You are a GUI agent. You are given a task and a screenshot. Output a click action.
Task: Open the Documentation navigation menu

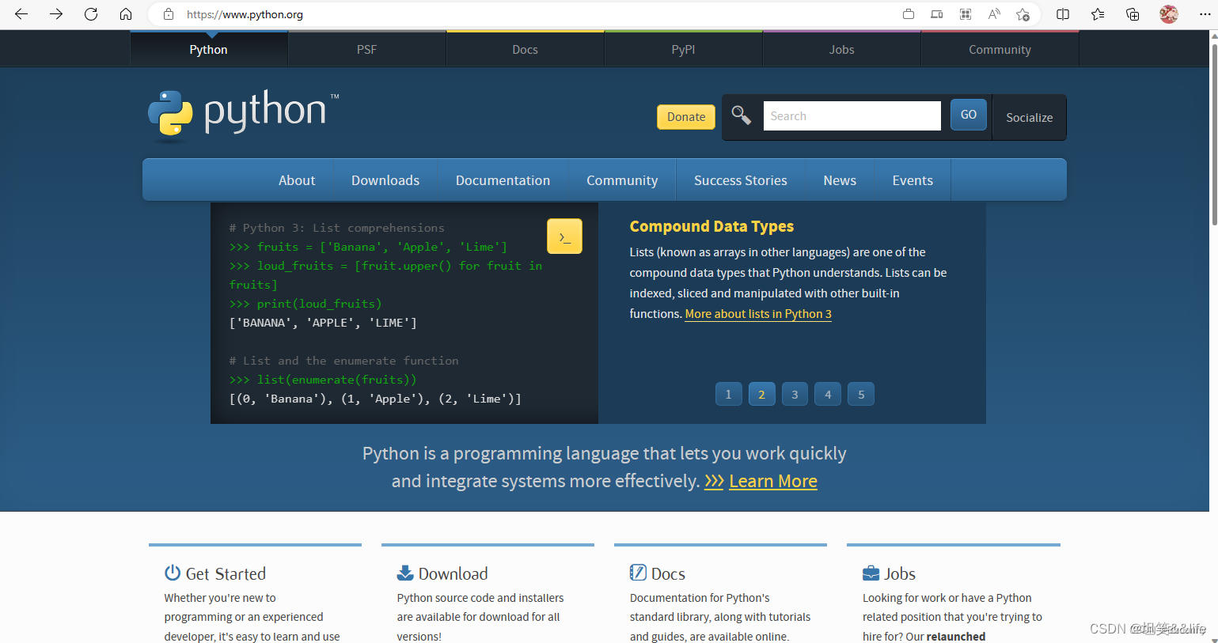coord(503,180)
